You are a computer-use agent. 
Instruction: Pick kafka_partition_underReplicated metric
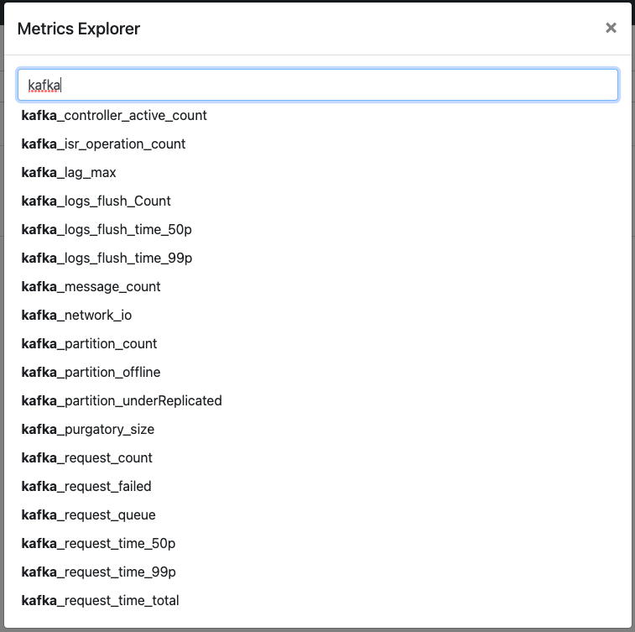pos(122,400)
